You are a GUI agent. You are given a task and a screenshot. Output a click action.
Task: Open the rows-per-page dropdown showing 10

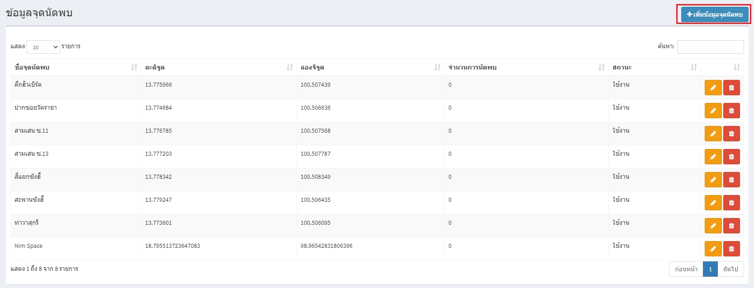point(43,47)
